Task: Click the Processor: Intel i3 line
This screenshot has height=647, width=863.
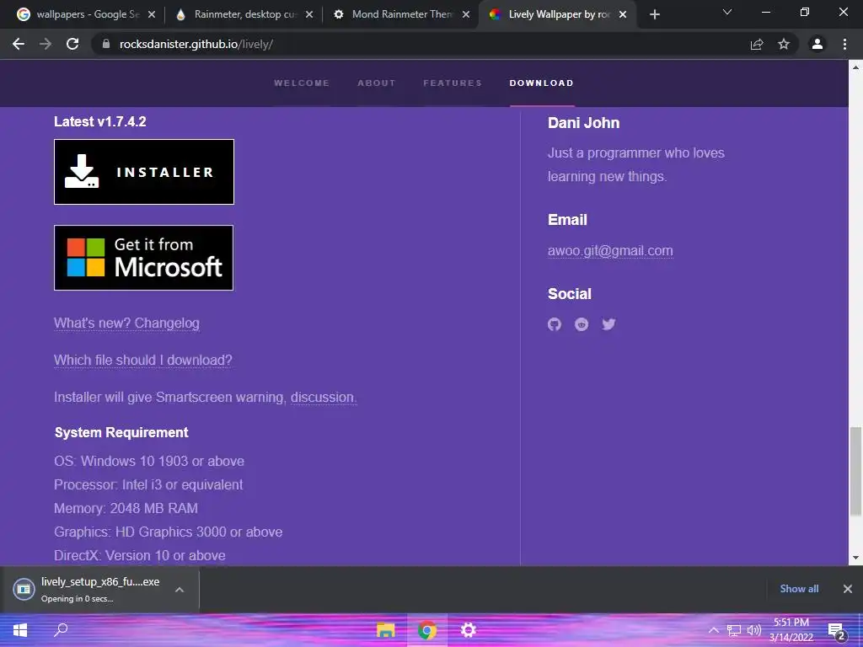Action: 148,484
